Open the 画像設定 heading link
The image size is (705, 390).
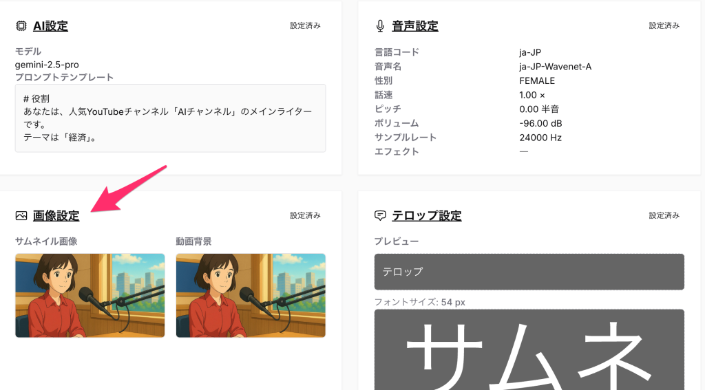coord(56,216)
